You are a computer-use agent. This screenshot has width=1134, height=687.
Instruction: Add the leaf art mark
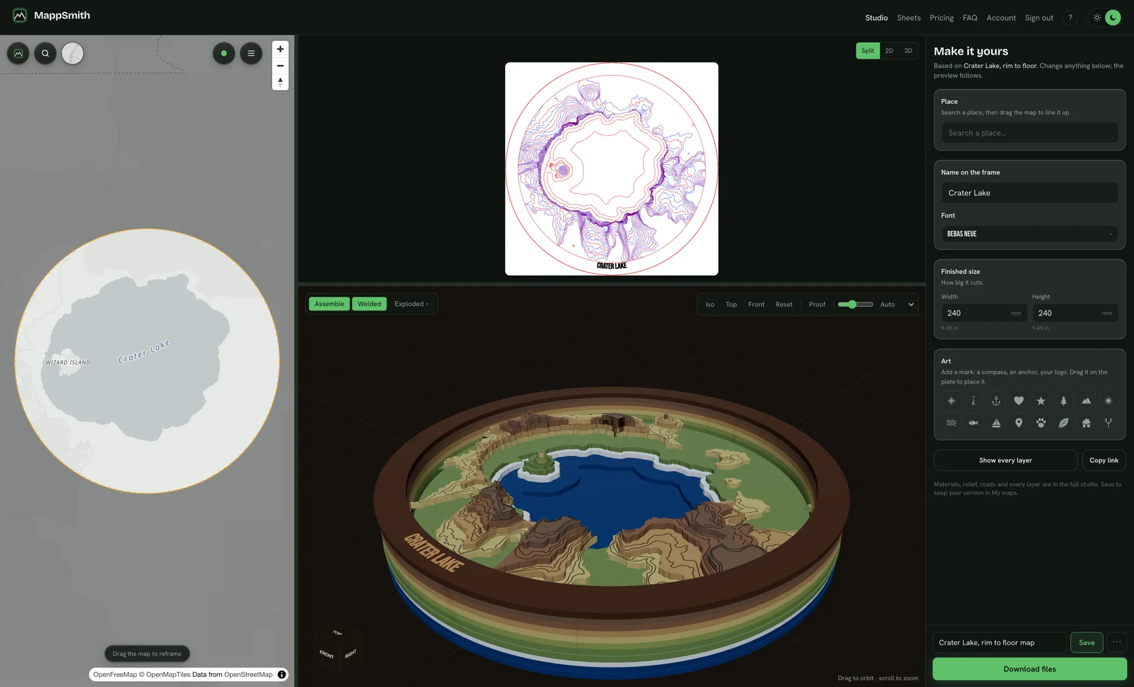coord(1063,423)
